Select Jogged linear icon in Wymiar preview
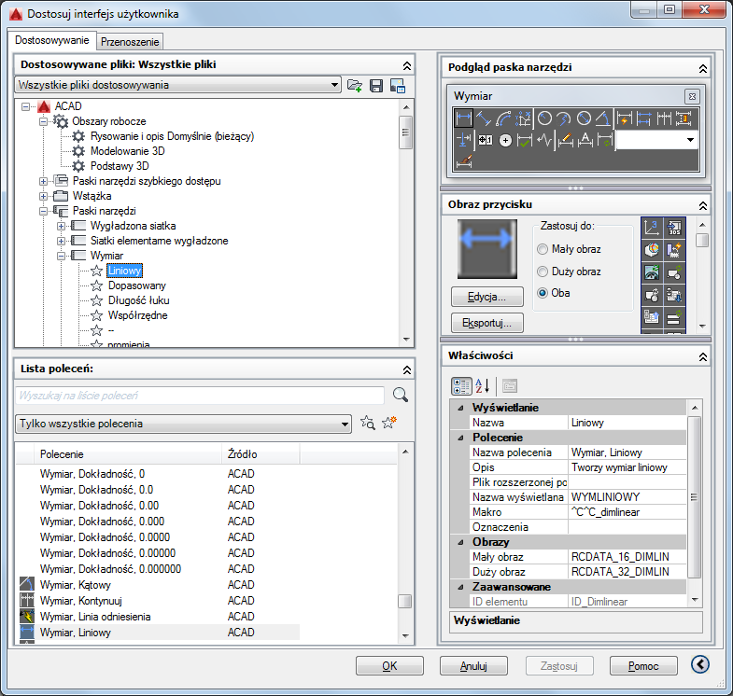Viewport: 733px width, 696px height. [x=544, y=140]
